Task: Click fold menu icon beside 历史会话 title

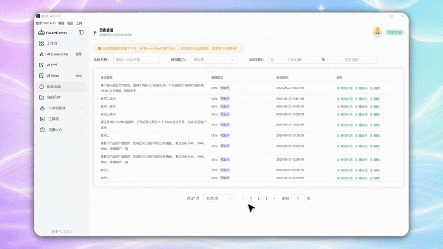Action: point(95,32)
